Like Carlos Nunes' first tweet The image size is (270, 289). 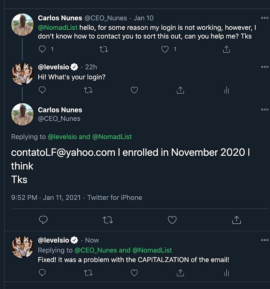165,49
